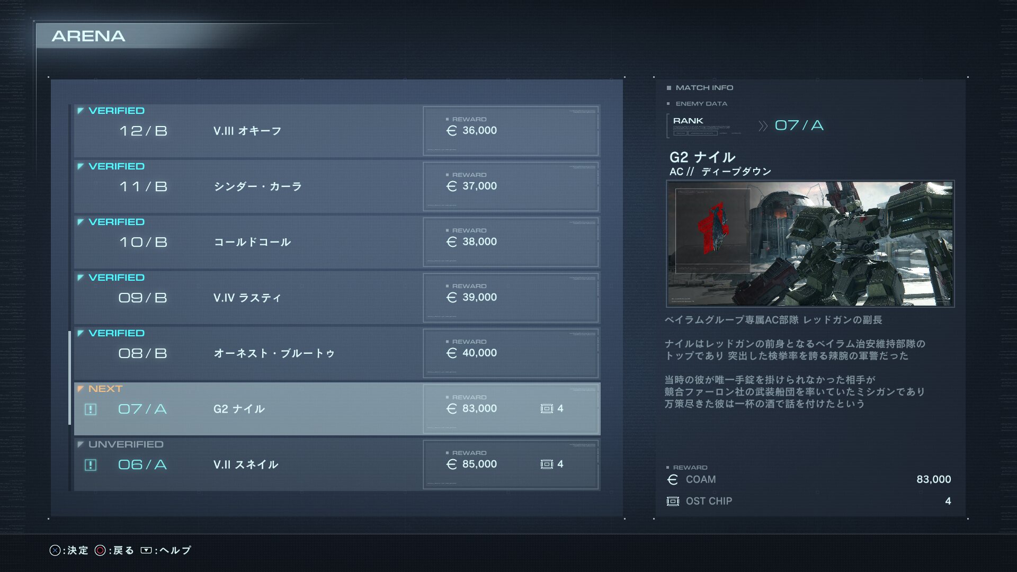Click the OST chip icon in V.II スネイル row
The width and height of the screenshot is (1017, 572).
point(547,464)
